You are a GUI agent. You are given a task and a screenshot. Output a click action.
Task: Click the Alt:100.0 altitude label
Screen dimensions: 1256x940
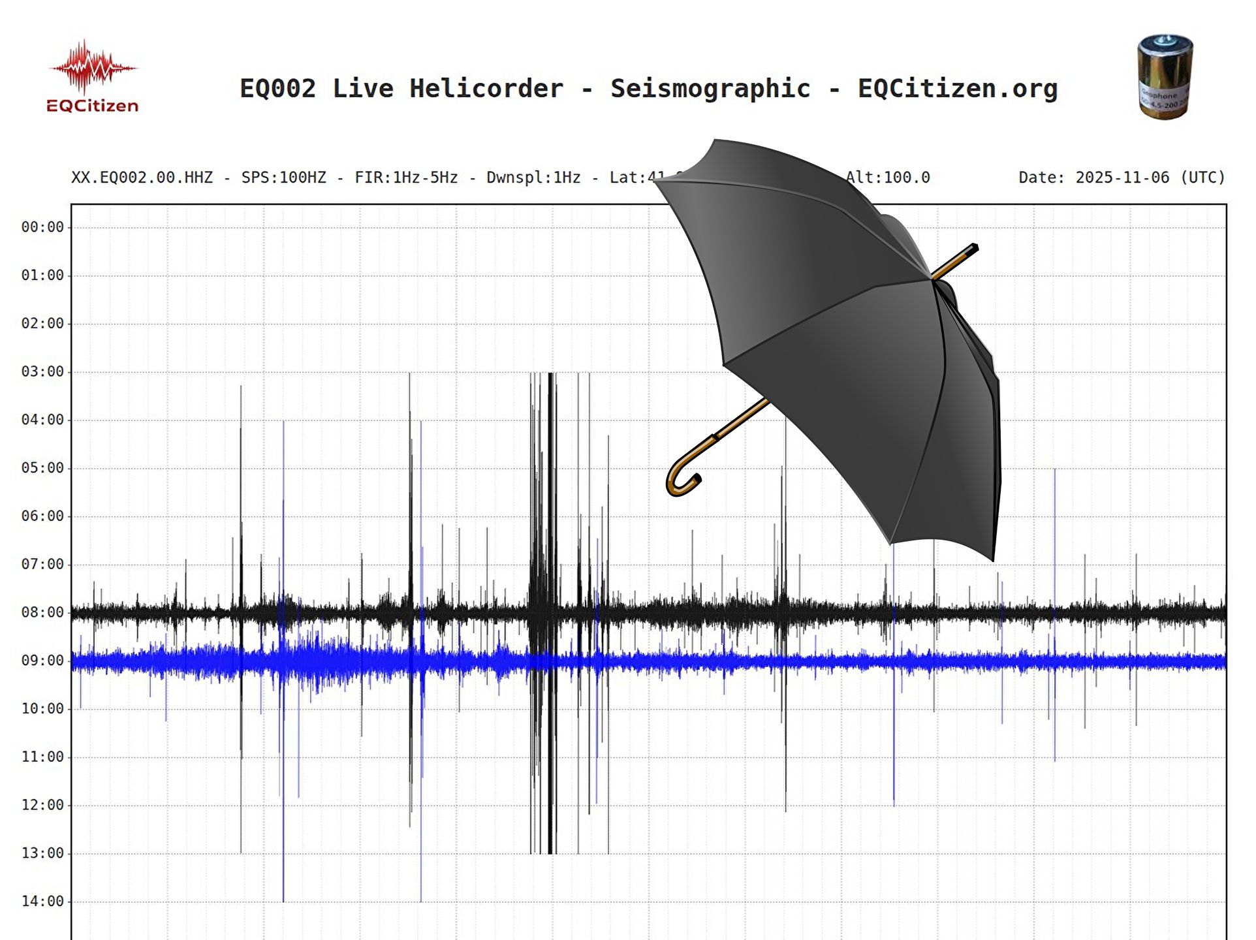(888, 177)
